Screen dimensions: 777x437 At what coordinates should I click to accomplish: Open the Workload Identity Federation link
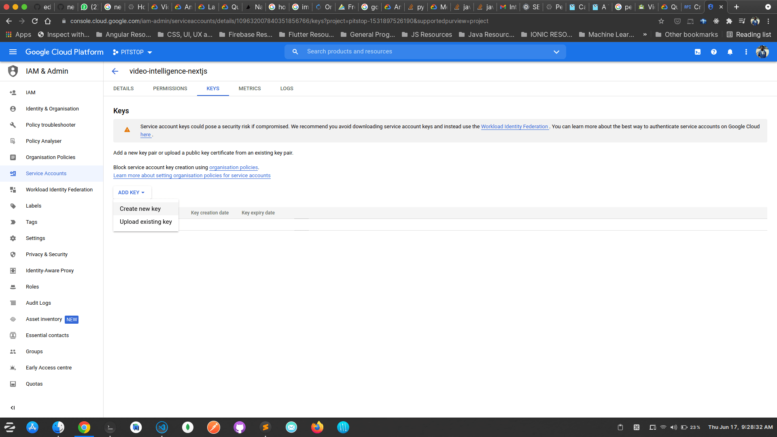[514, 127]
